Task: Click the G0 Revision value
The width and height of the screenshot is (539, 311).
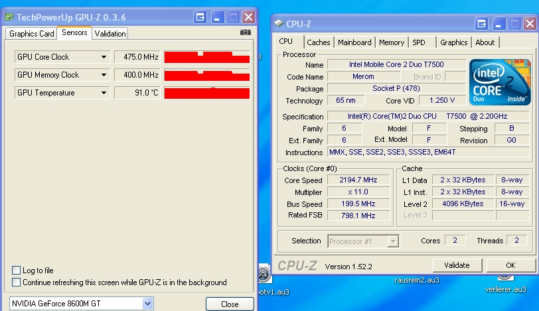Action: click(x=512, y=140)
